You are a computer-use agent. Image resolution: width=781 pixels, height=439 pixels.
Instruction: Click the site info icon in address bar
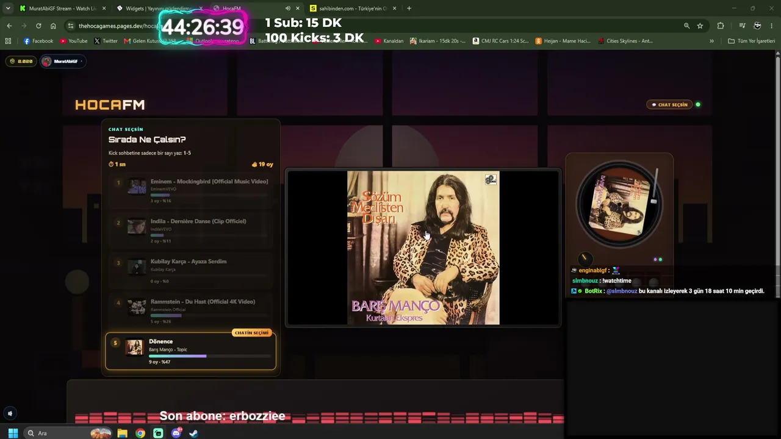click(x=71, y=26)
